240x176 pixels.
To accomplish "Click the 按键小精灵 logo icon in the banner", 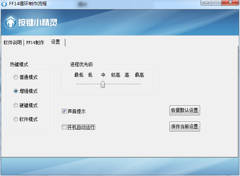I will [11, 22].
